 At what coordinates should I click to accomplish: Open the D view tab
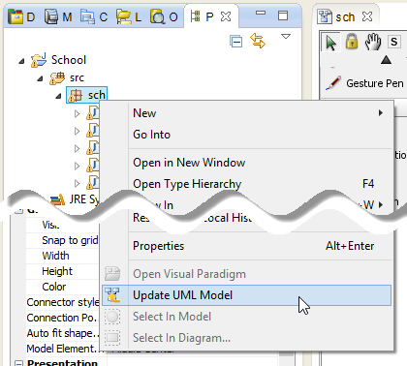[x=21, y=16]
